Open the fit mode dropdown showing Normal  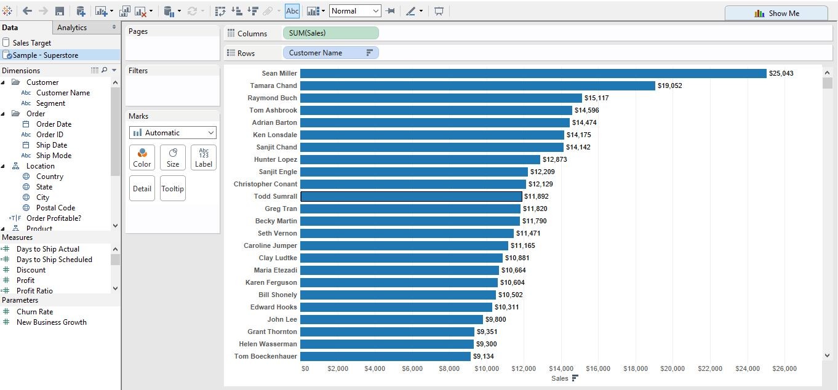(x=355, y=10)
